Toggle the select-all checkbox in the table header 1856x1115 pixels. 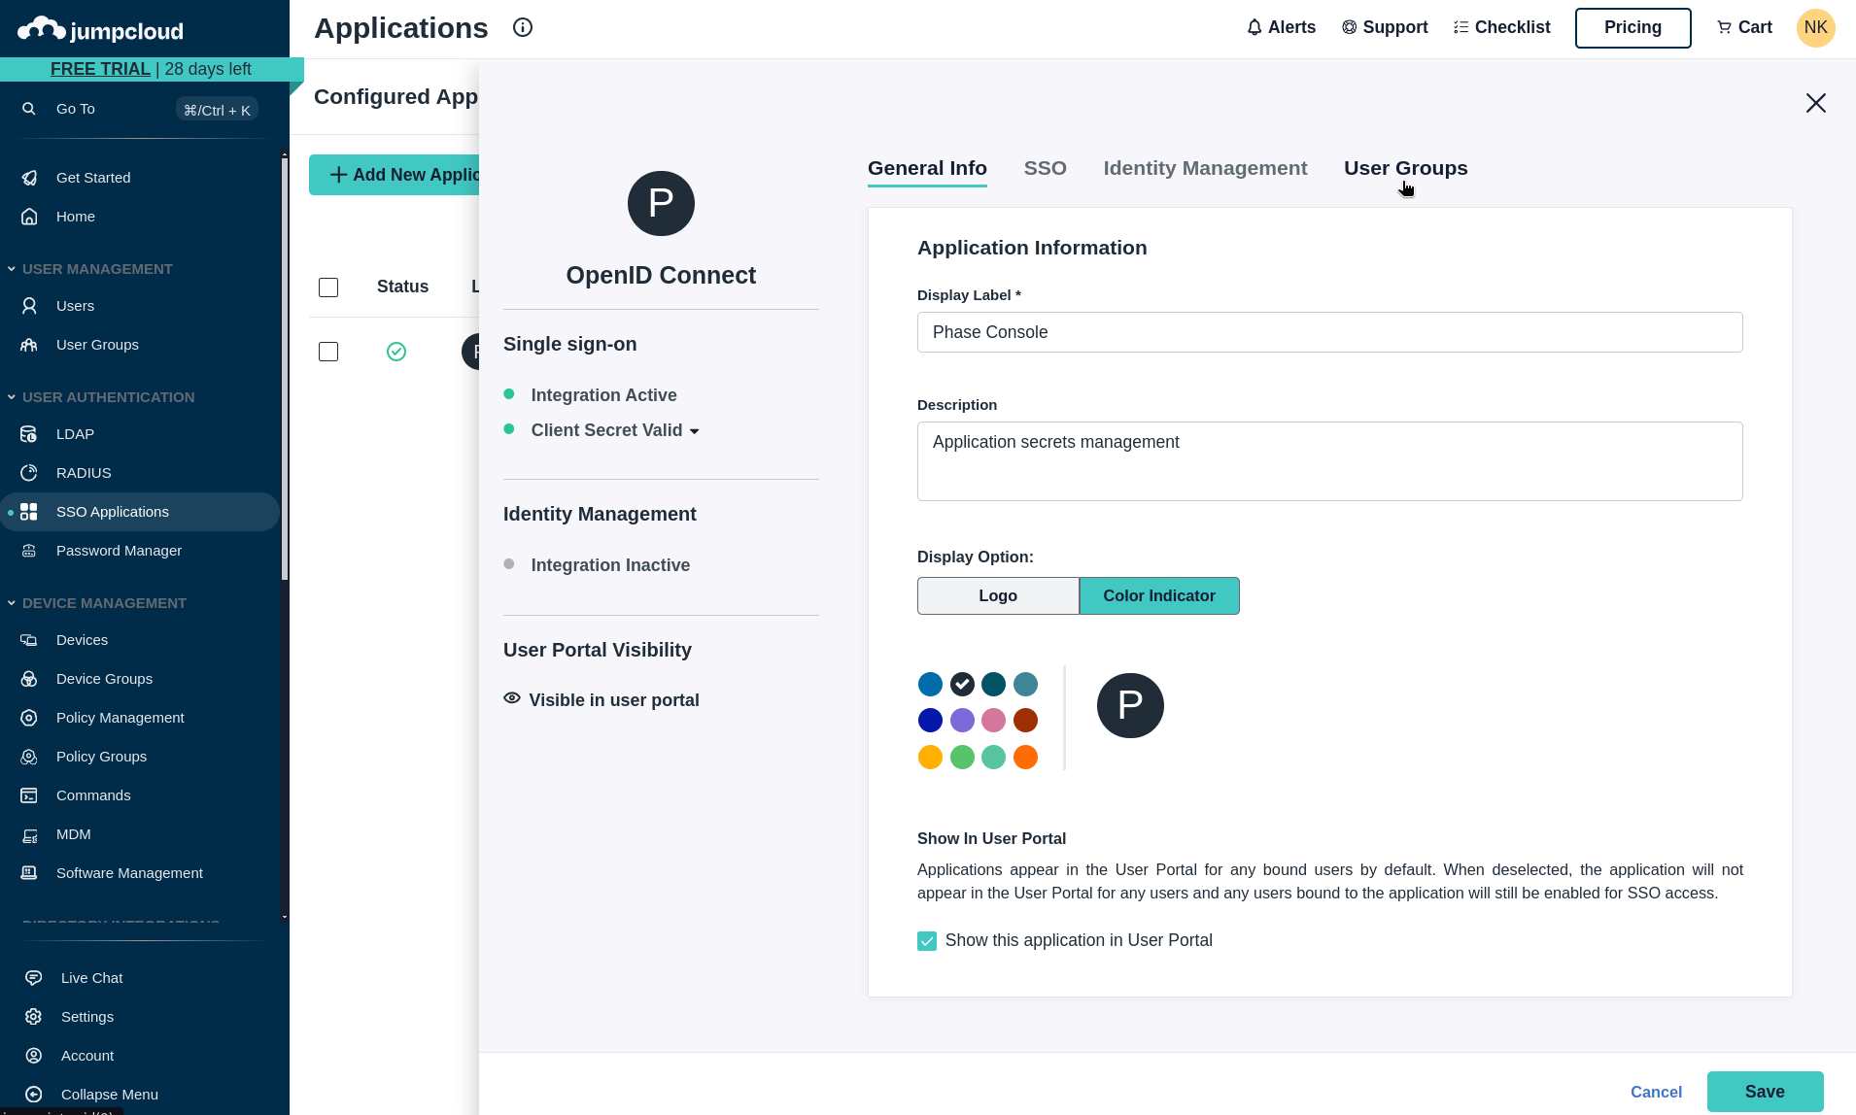tap(327, 287)
